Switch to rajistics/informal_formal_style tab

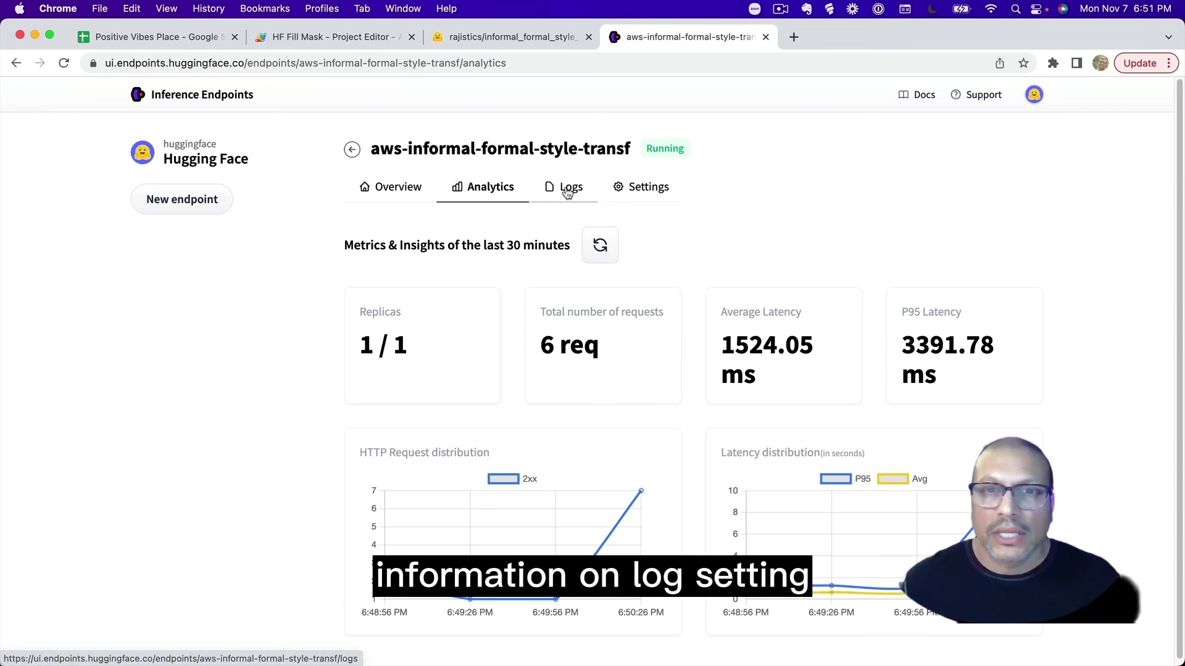(x=512, y=37)
